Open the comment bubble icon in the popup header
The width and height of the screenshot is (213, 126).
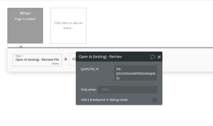point(153,57)
